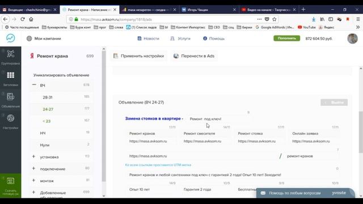This screenshot has height=204, width=363.
Task: Open Часто посещаемые bookmark
Action: click(x=22, y=27)
